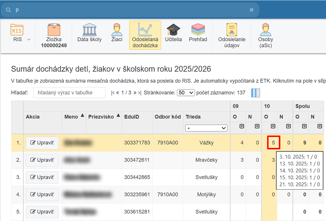Image resolution: width=326 pixels, height=221 pixels.
Task: Open Dáta školy section
Action: pyautogui.click(x=89, y=30)
